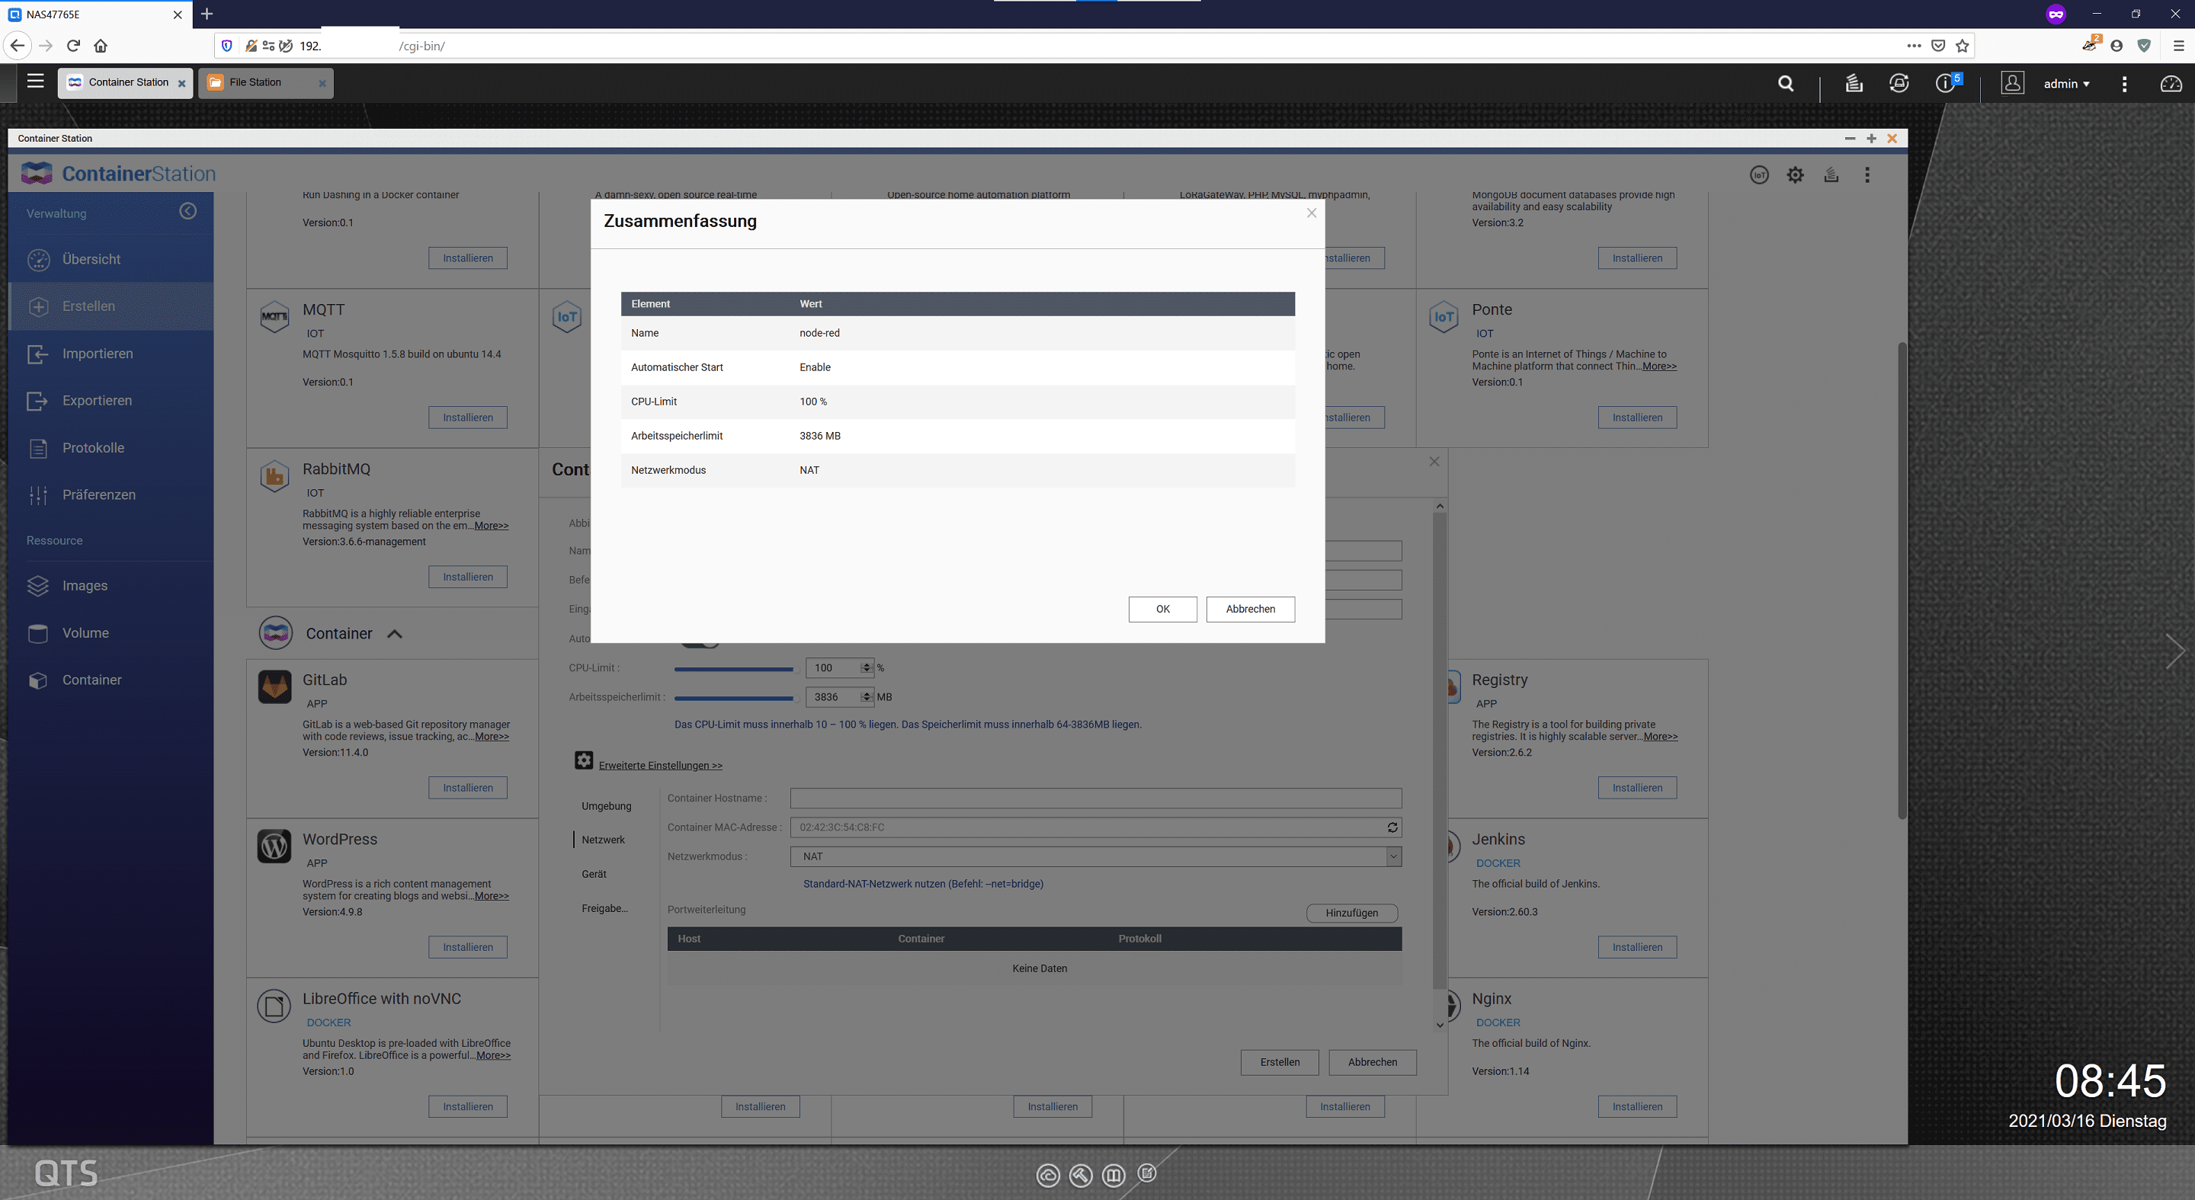Open Protokolle in the sidebar
This screenshot has height=1200, width=2195.
coord(111,448)
